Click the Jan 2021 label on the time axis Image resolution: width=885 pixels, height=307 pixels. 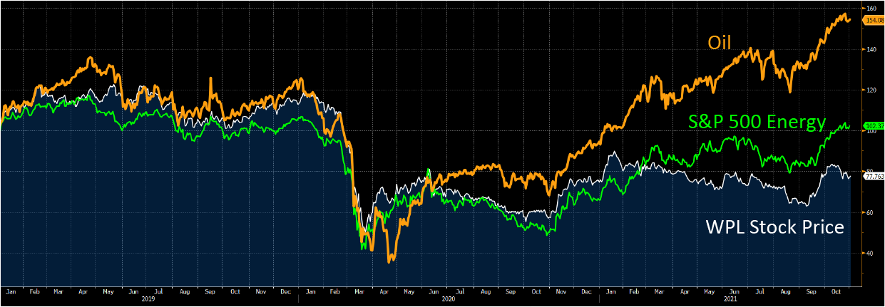pyautogui.click(x=612, y=291)
